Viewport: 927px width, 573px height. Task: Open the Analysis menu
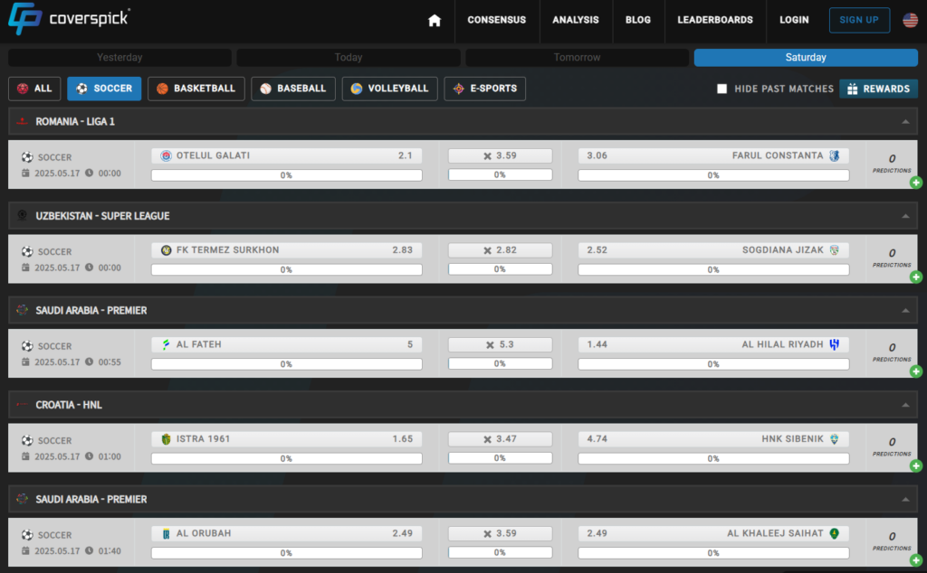(x=576, y=20)
